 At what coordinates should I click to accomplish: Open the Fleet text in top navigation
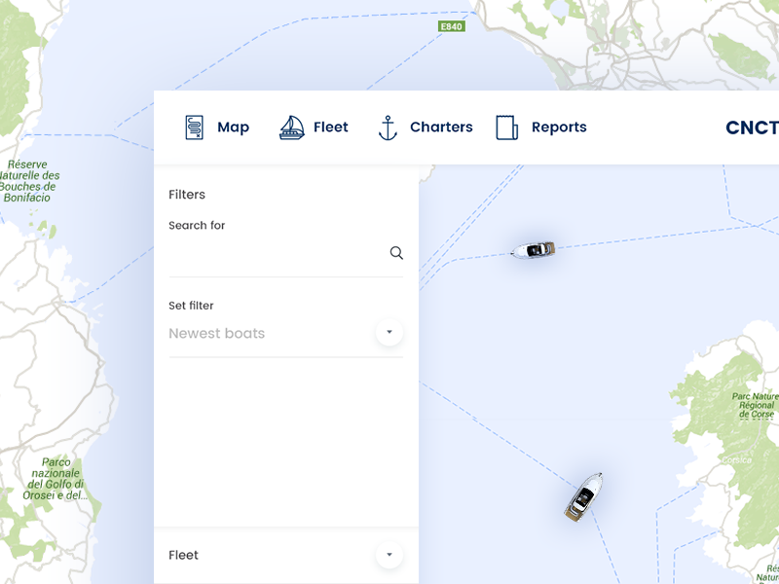[331, 128]
